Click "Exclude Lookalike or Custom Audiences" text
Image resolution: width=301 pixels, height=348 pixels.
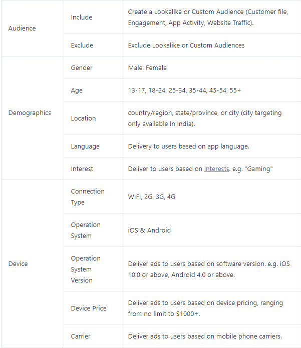(x=186, y=45)
